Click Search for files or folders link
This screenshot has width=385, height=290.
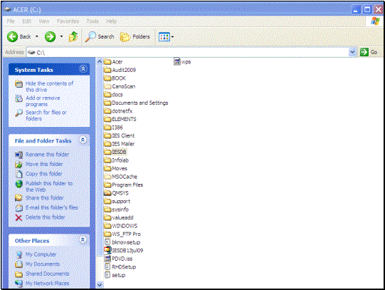[46, 115]
